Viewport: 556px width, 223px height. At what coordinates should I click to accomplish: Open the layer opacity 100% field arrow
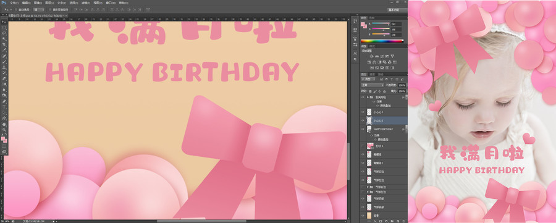406,85
